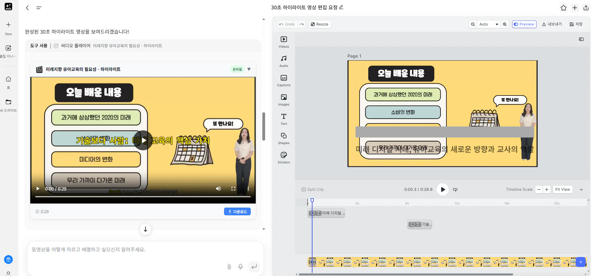This screenshot has width=591, height=276.
Task: Send message with the enter arrow
Action: 254,267
